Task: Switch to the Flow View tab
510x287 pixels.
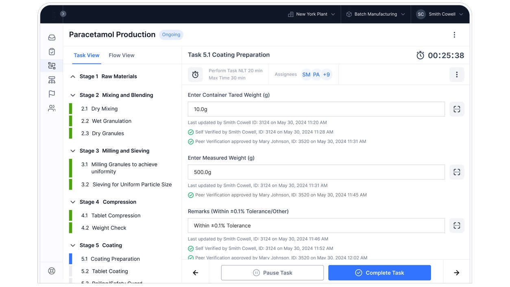Action: (122, 55)
